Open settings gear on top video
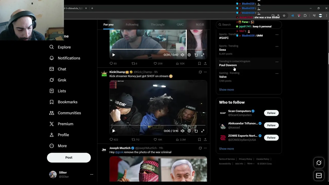This screenshot has width=329, height=185. tap(189, 55)
